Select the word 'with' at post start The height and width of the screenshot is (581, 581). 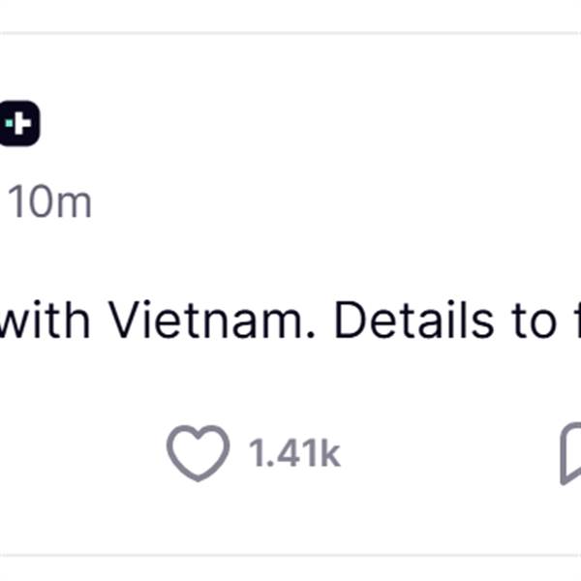[x=45, y=320]
